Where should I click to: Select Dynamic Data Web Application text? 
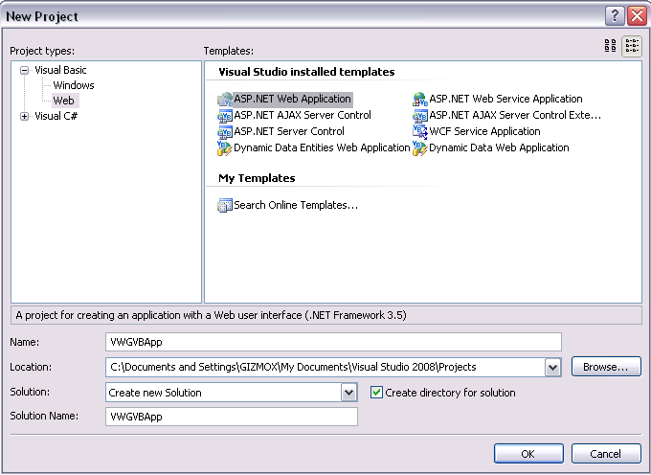coord(499,148)
